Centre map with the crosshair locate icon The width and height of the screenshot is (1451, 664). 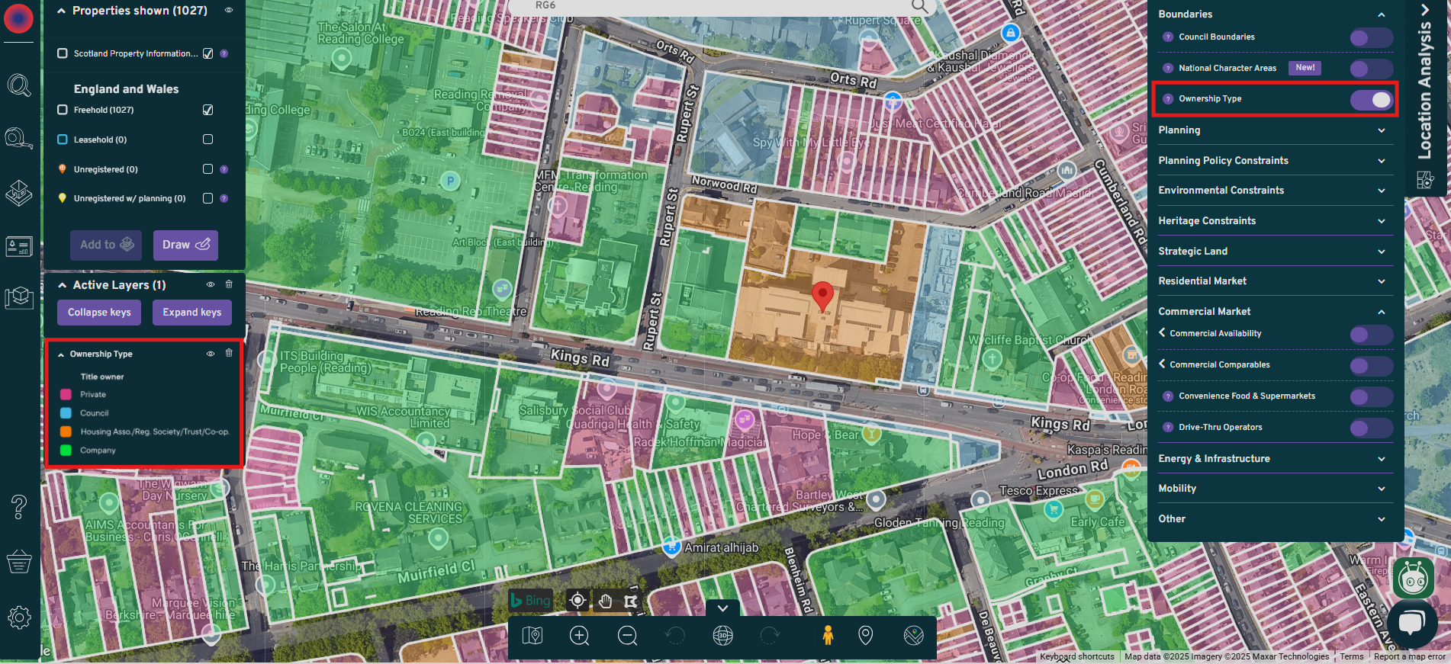[x=578, y=601]
